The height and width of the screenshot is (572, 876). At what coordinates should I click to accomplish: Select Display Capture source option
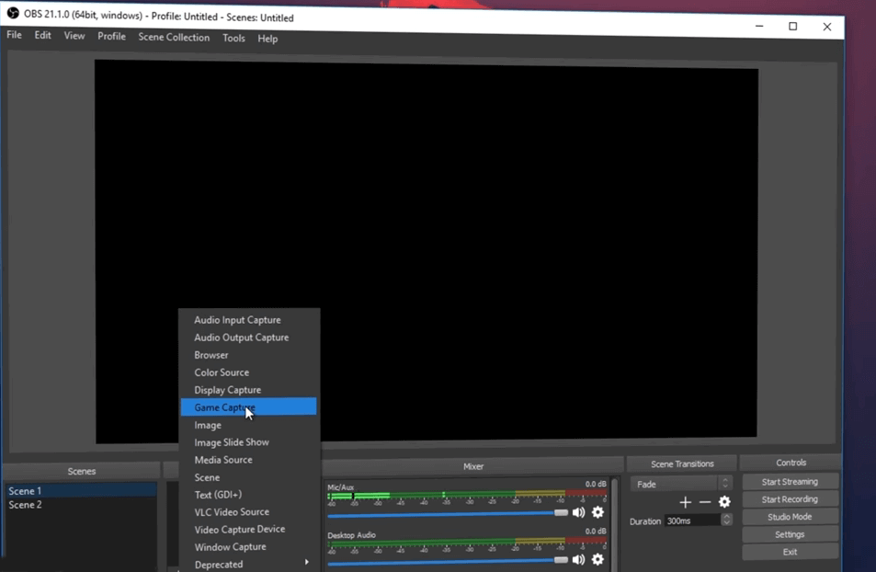pos(228,390)
